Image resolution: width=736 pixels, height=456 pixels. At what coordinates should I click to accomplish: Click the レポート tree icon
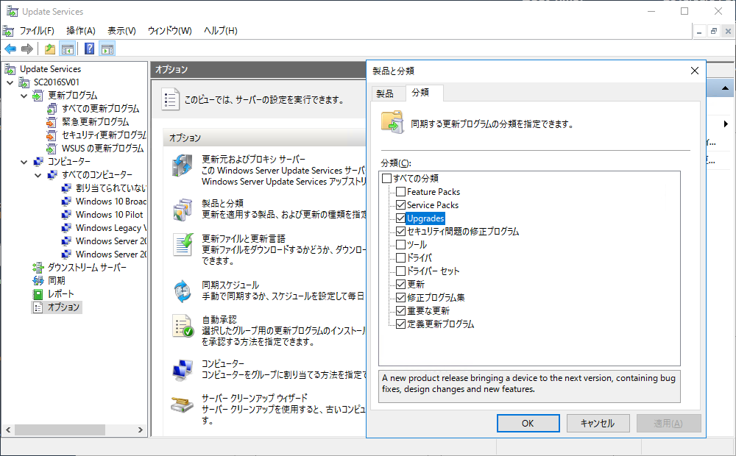[x=38, y=294]
